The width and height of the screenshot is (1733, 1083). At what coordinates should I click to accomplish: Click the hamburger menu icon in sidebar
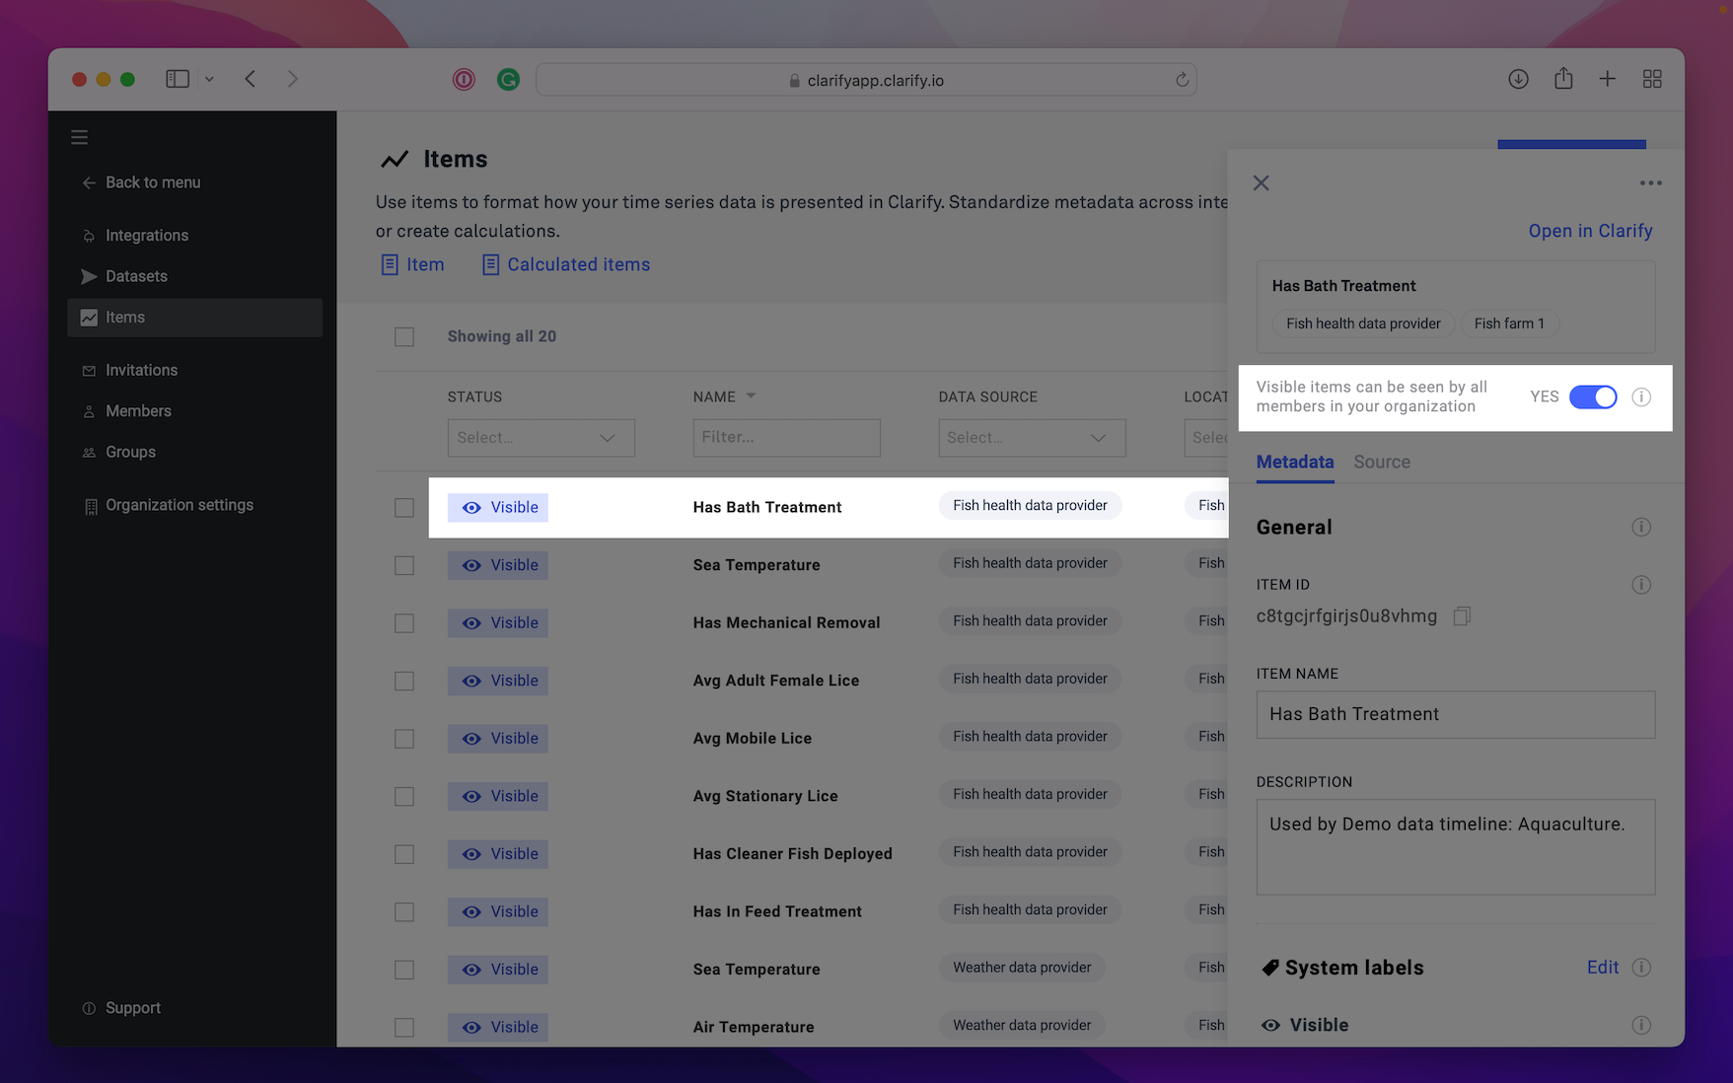(80, 138)
